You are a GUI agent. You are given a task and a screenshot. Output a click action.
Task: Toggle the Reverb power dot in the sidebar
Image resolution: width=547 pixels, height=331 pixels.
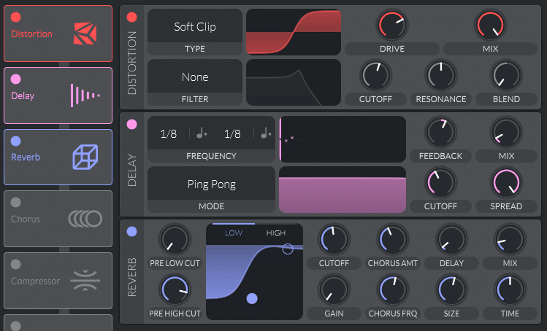[x=15, y=141]
